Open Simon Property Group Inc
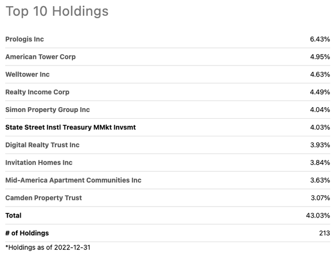333x254 pixels. coord(47,110)
